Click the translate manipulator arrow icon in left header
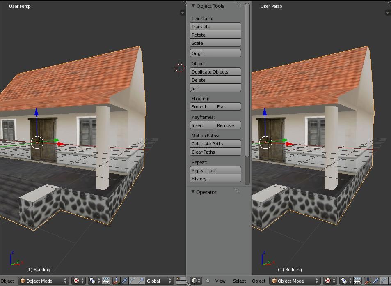 pos(124,281)
